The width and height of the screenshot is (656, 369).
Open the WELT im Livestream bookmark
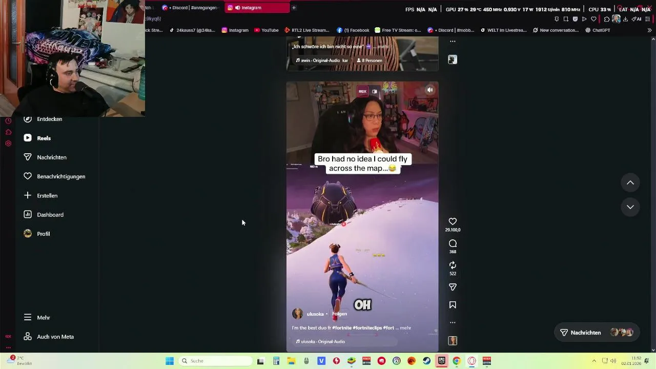coord(504,30)
